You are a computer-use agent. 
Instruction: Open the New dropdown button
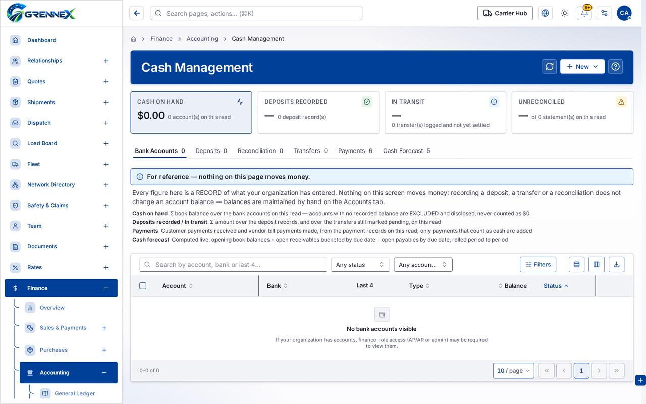pyautogui.click(x=582, y=66)
